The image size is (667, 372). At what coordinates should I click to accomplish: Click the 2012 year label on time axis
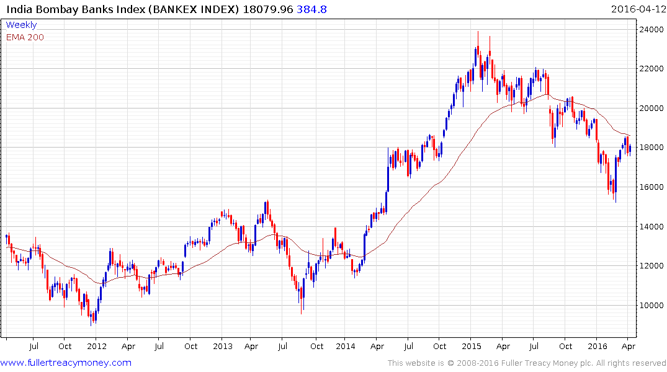click(x=97, y=346)
